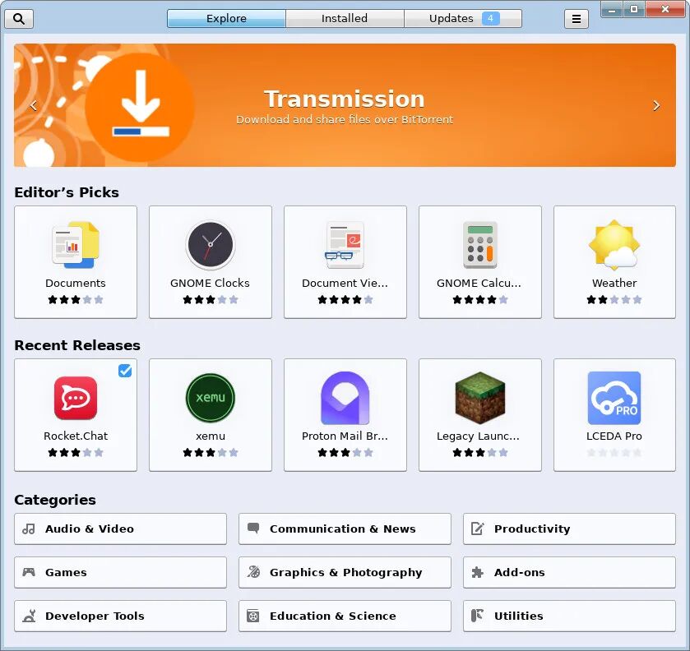This screenshot has width=690, height=651.
Task: Open the hamburger main menu
Action: [576, 19]
